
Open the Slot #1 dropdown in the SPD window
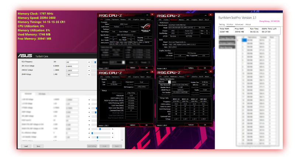tap(169, 82)
